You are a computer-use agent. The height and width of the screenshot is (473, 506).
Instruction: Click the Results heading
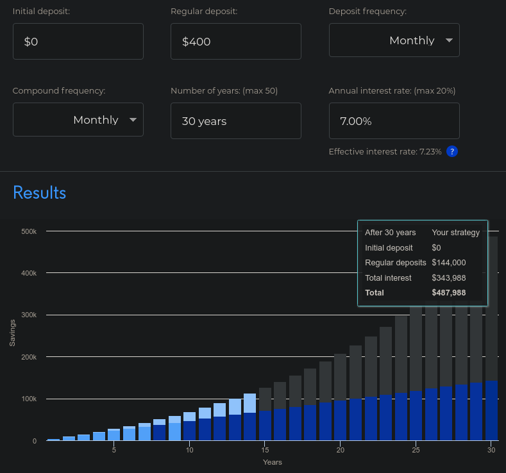pos(39,193)
